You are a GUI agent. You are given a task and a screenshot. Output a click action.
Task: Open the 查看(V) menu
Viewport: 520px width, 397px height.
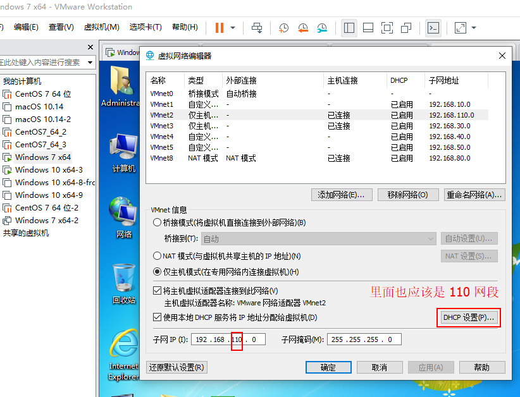[x=61, y=27]
